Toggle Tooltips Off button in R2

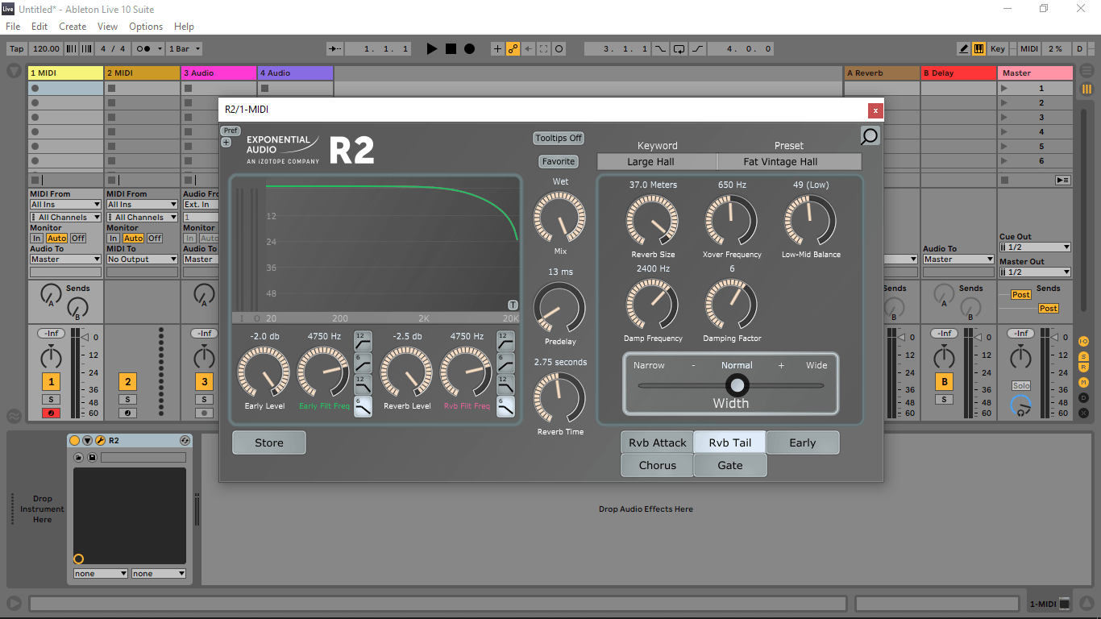[559, 139]
